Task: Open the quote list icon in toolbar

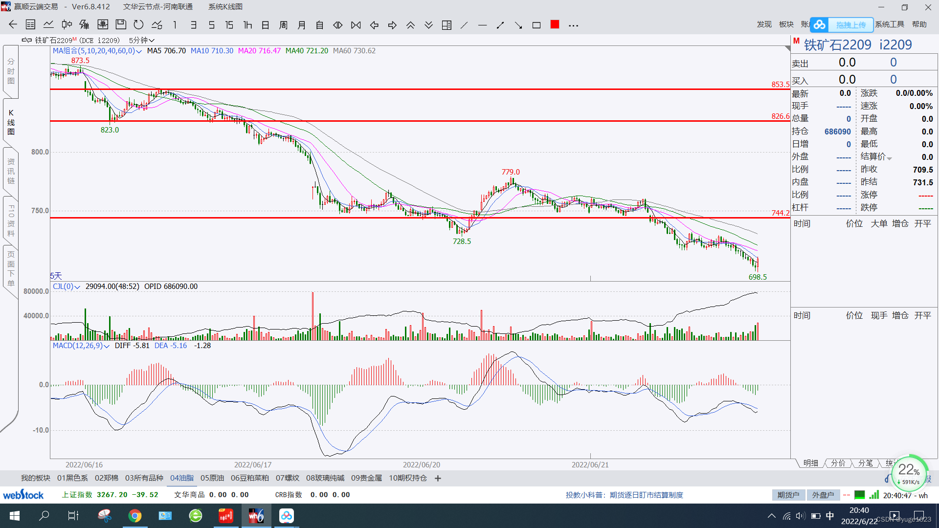Action: [30, 25]
